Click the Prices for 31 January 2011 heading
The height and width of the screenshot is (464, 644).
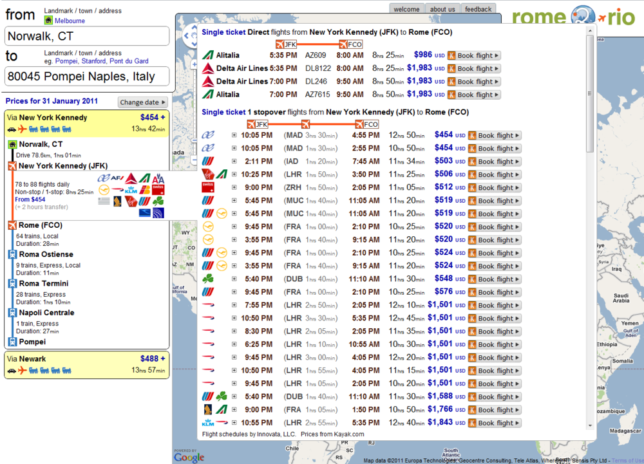tap(52, 101)
